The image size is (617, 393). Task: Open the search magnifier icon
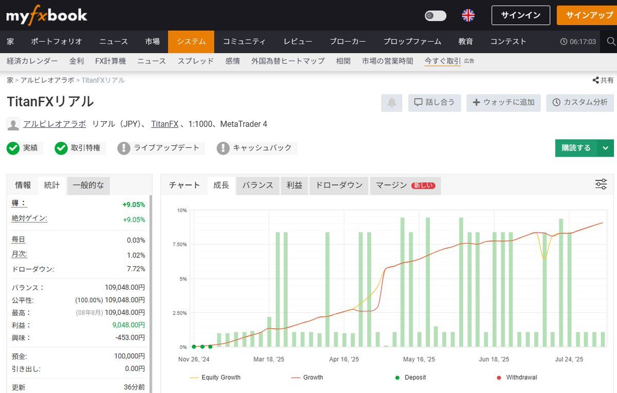pos(611,42)
